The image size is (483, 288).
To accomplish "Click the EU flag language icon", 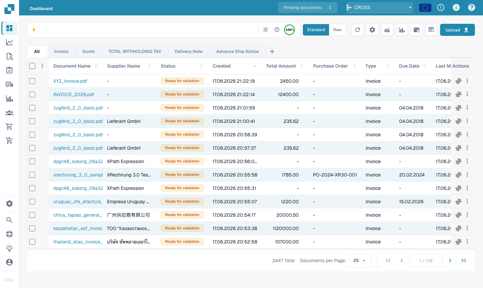I will [x=425, y=7].
